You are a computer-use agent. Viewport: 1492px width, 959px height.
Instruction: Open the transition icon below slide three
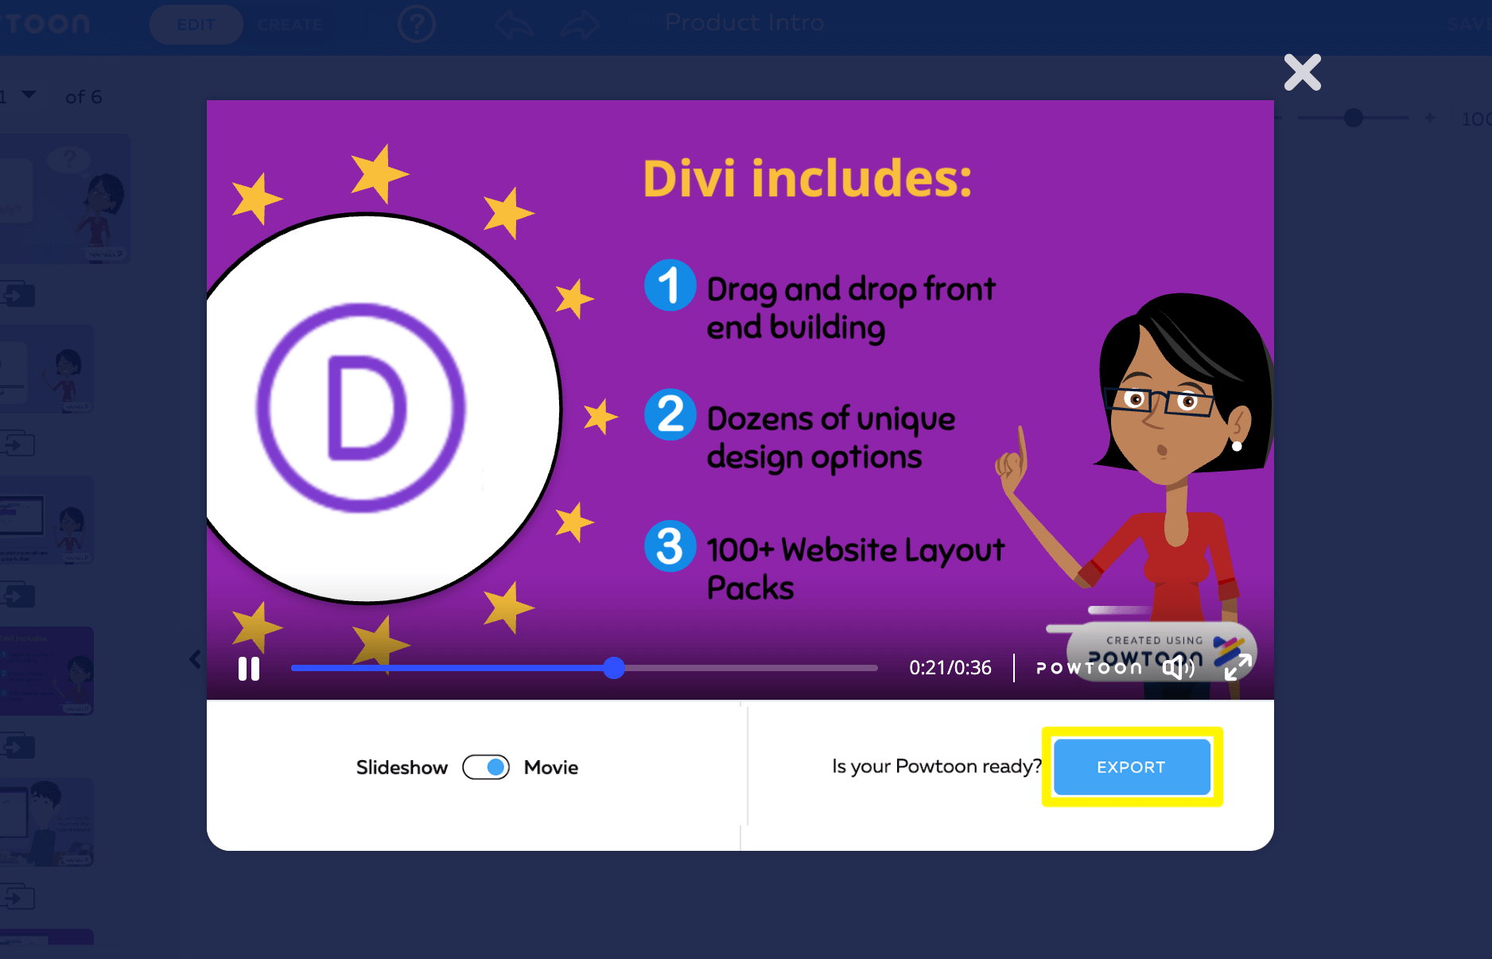18,595
